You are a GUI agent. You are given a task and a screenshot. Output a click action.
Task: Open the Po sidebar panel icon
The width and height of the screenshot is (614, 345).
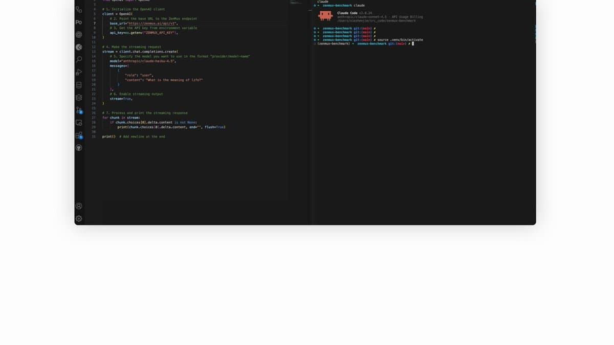(x=78, y=22)
